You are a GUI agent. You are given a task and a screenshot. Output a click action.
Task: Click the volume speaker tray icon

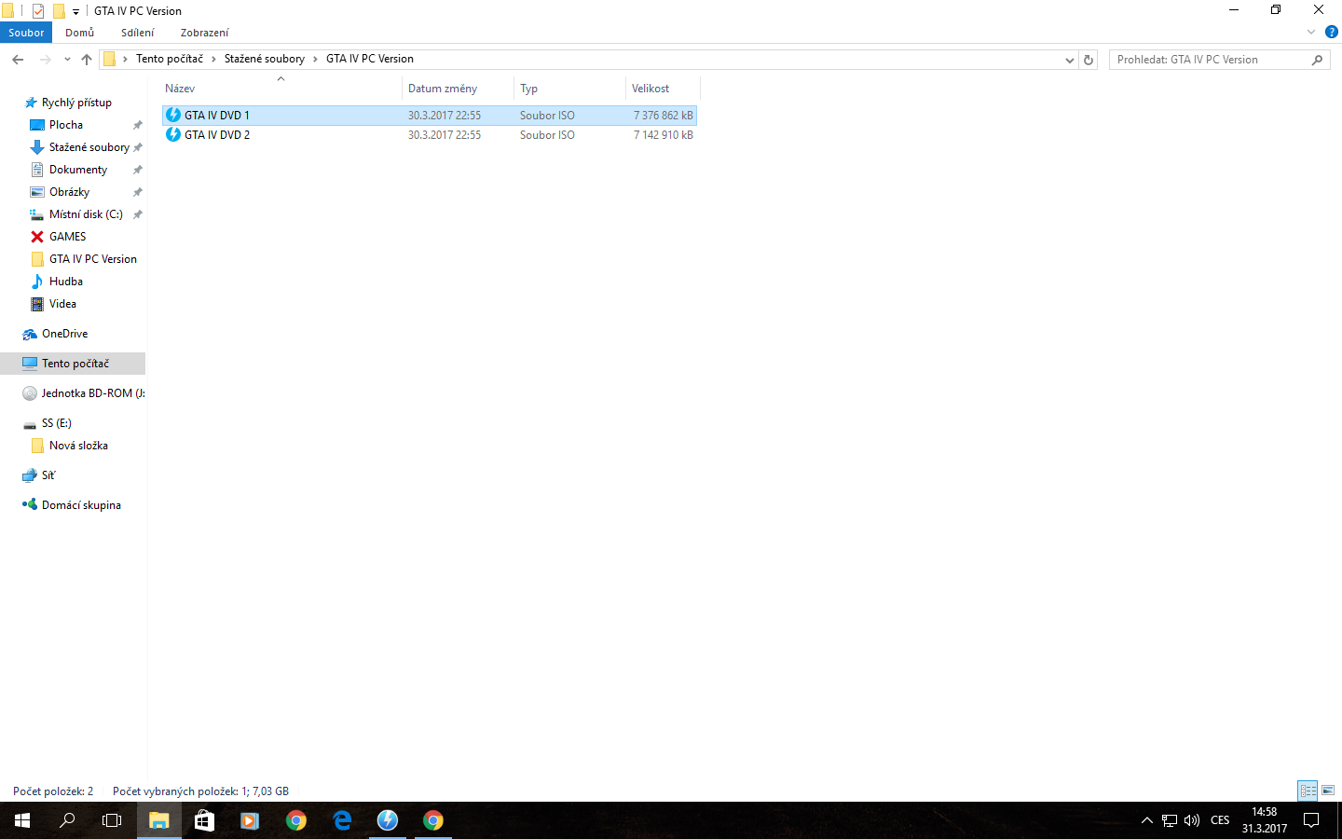[x=1192, y=820]
